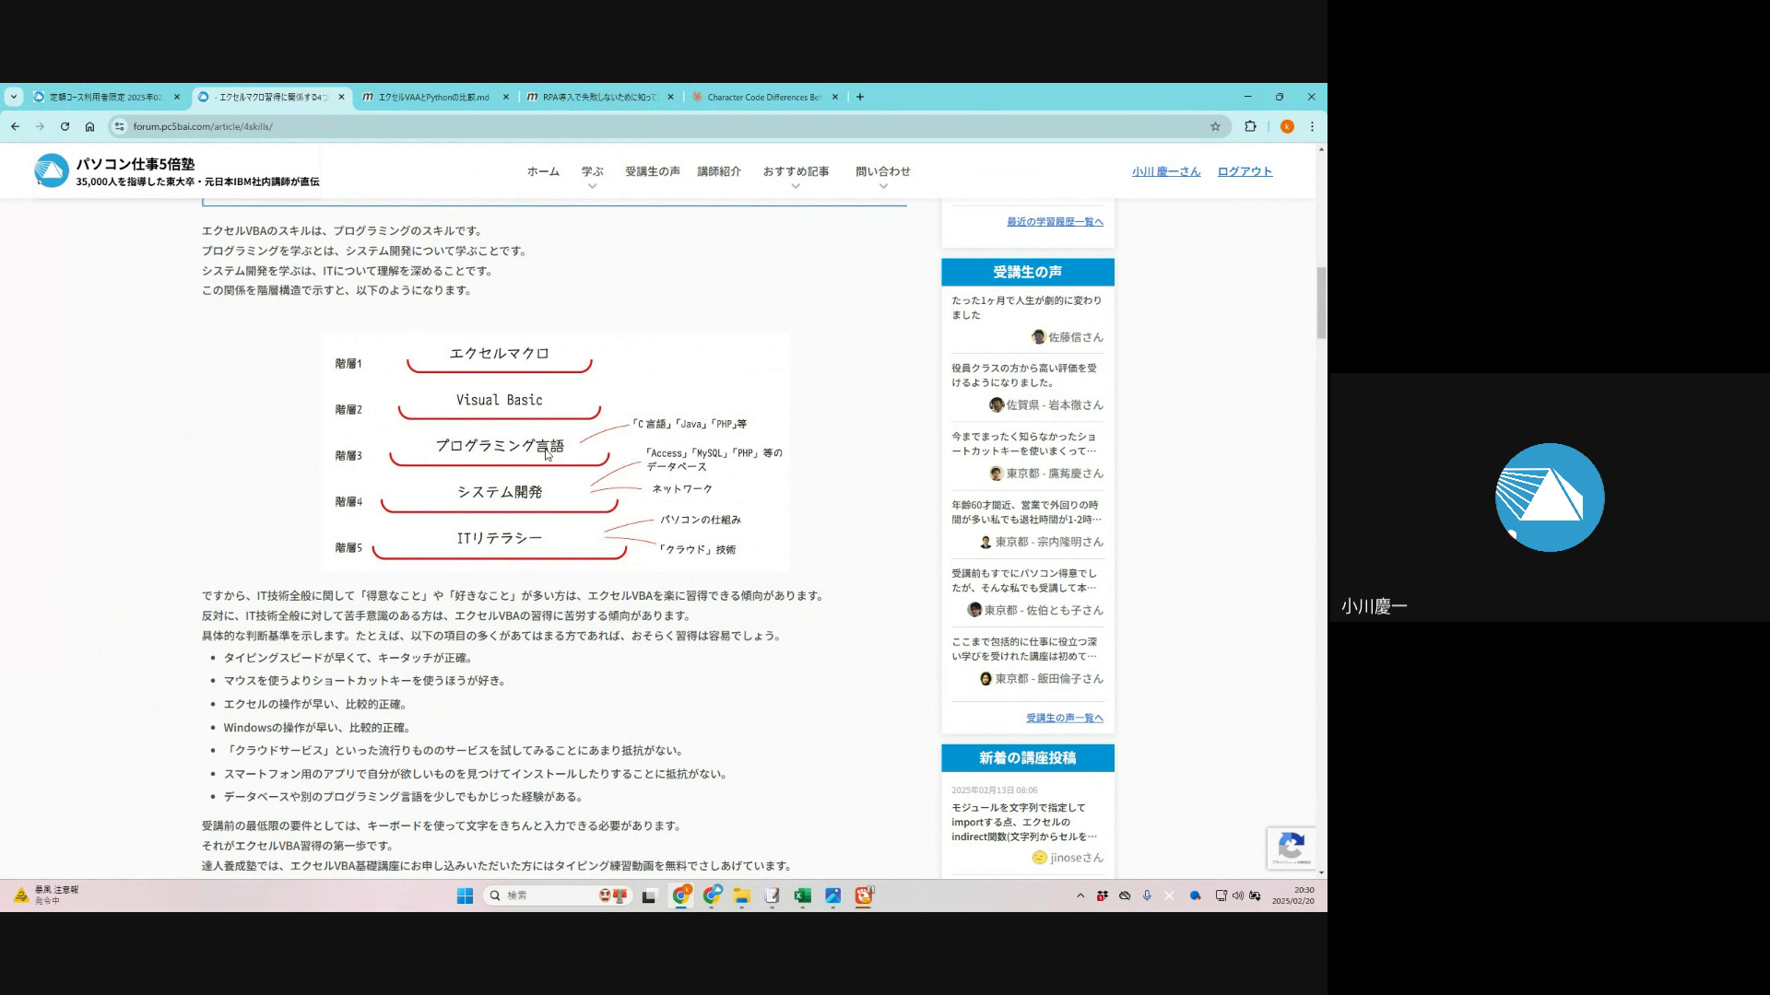Click the パソコン仕事5倍塾 site logo
Screen dimensions: 1770x995
tap(52, 170)
